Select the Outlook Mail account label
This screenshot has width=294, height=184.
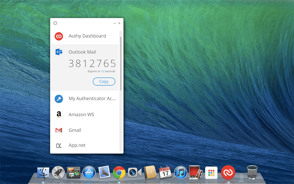tap(82, 52)
